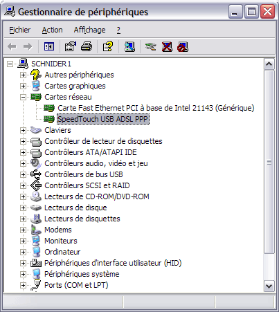Open the Help toolbar icon
The image size is (279, 312).
click(x=108, y=47)
